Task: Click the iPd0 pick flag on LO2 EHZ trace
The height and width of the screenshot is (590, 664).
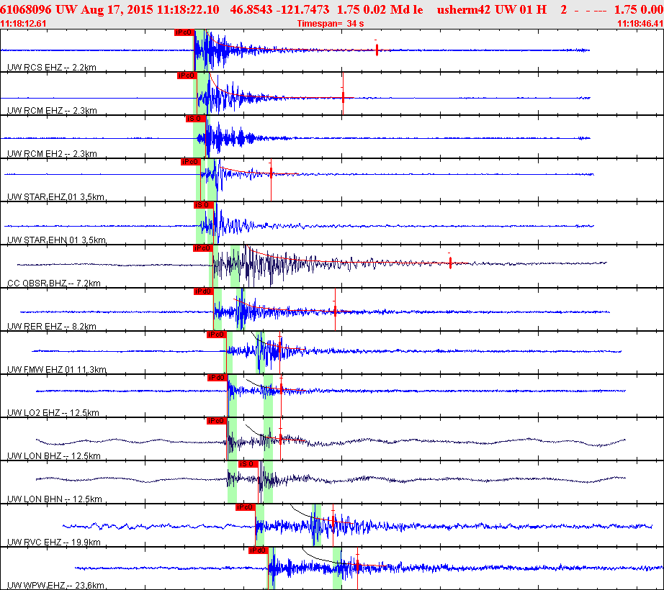Action: click(x=217, y=378)
